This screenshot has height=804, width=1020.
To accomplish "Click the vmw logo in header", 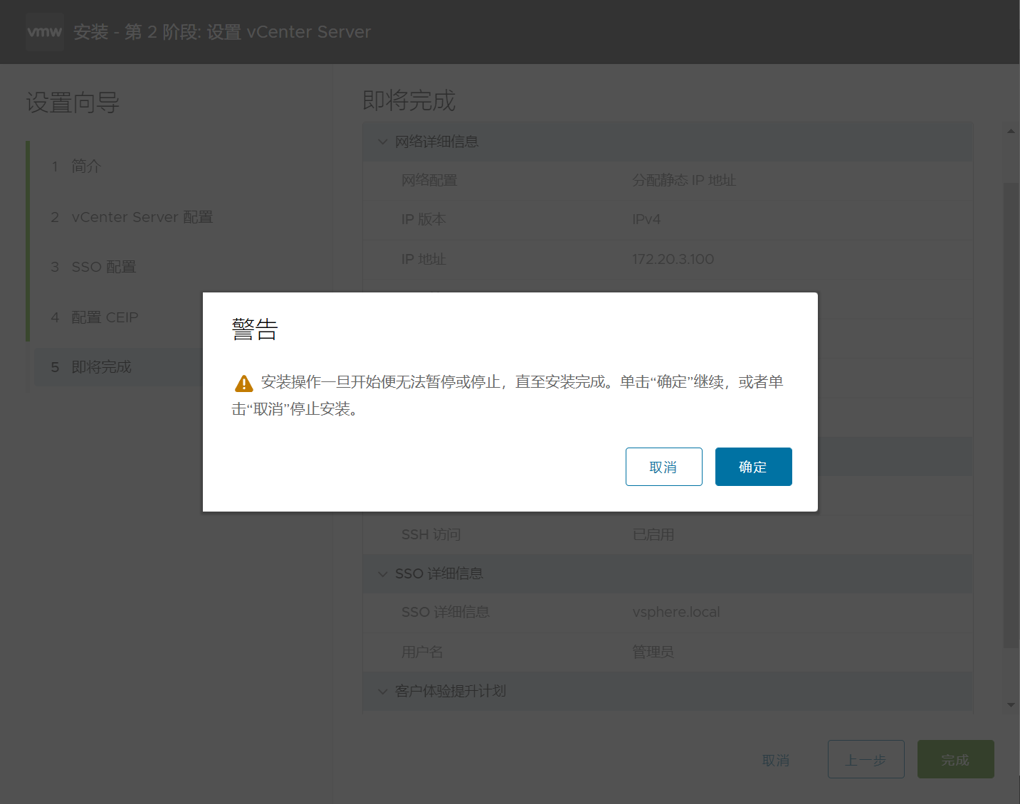I will tap(44, 31).
